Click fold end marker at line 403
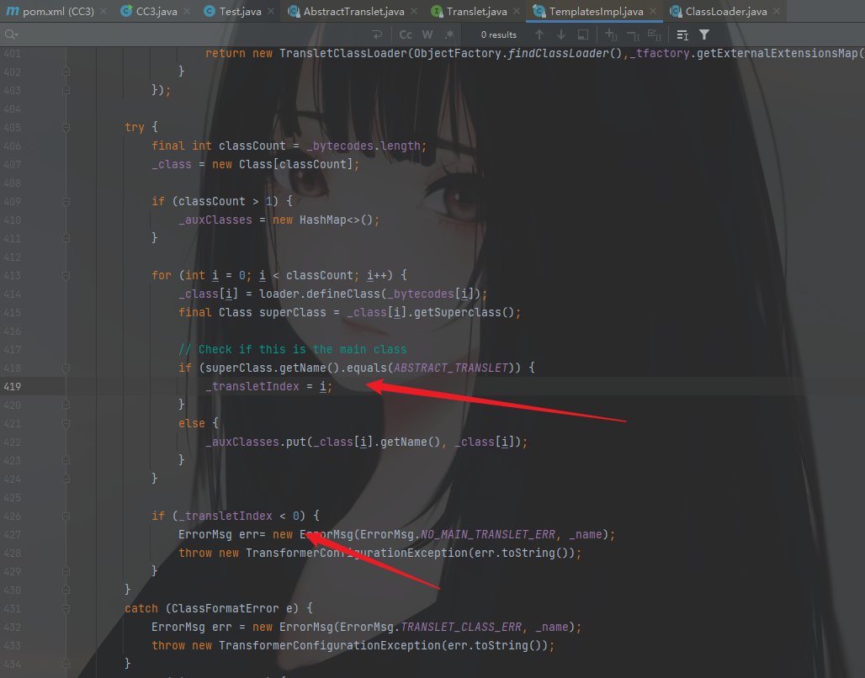Image resolution: width=865 pixels, height=678 pixels. pyautogui.click(x=66, y=90)
